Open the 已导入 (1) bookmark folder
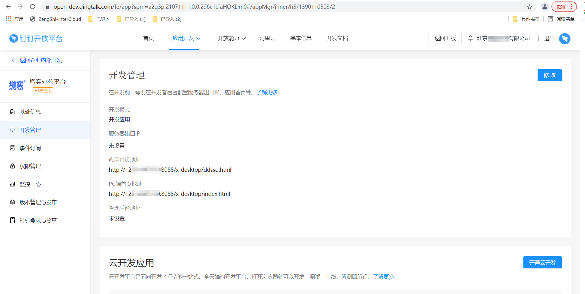The width and height of the screenshot is (585, 294). click(131, 19)
